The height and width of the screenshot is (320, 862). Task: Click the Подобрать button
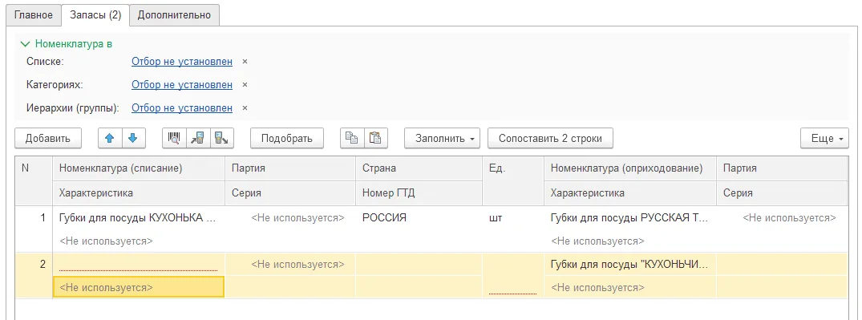click(287, 138)
